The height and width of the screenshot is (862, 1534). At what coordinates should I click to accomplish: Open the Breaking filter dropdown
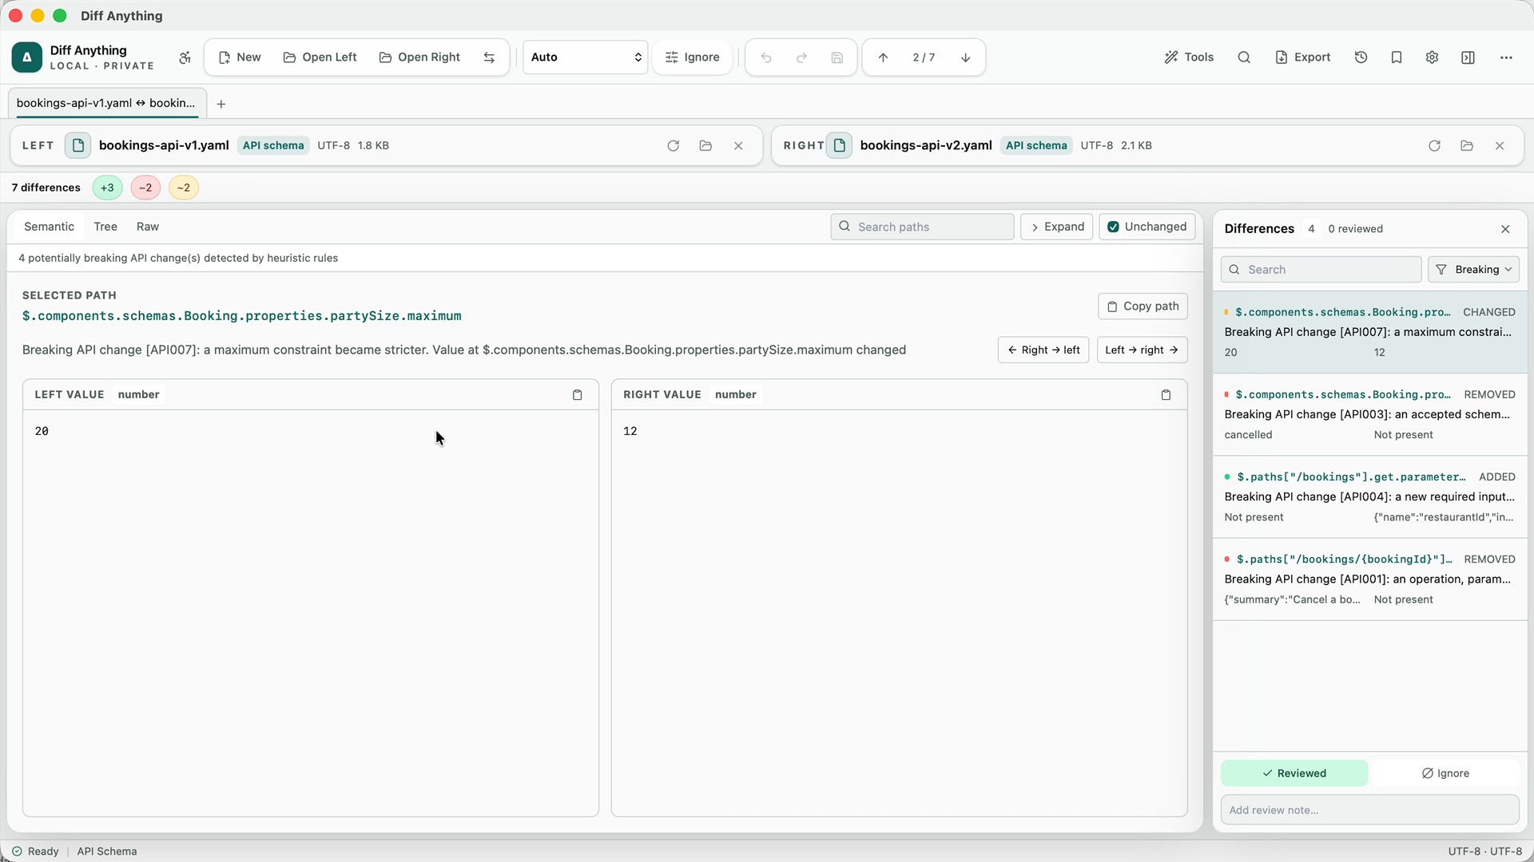tap(1473, 270)
